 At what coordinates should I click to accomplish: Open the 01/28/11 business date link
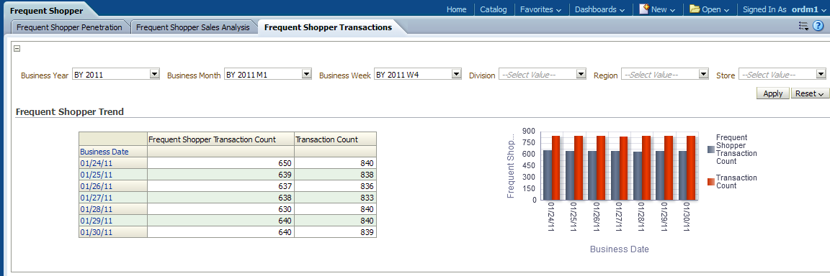pos(96,209)
